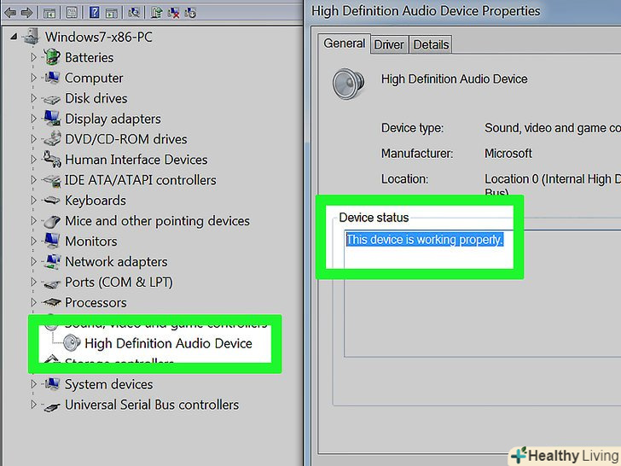Click the Batteries category icon
The height and width of the screenshot is (466, 621).
(x=52, y=57)
